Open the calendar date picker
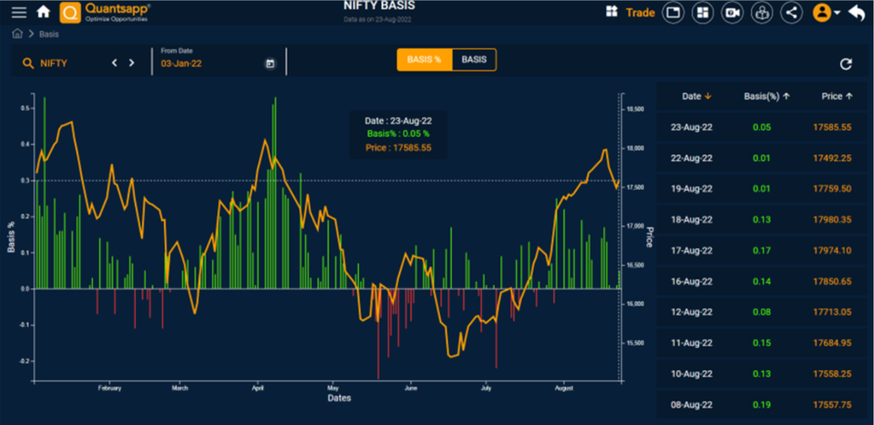Screen dimensions: 874x425 click(270, 64)
